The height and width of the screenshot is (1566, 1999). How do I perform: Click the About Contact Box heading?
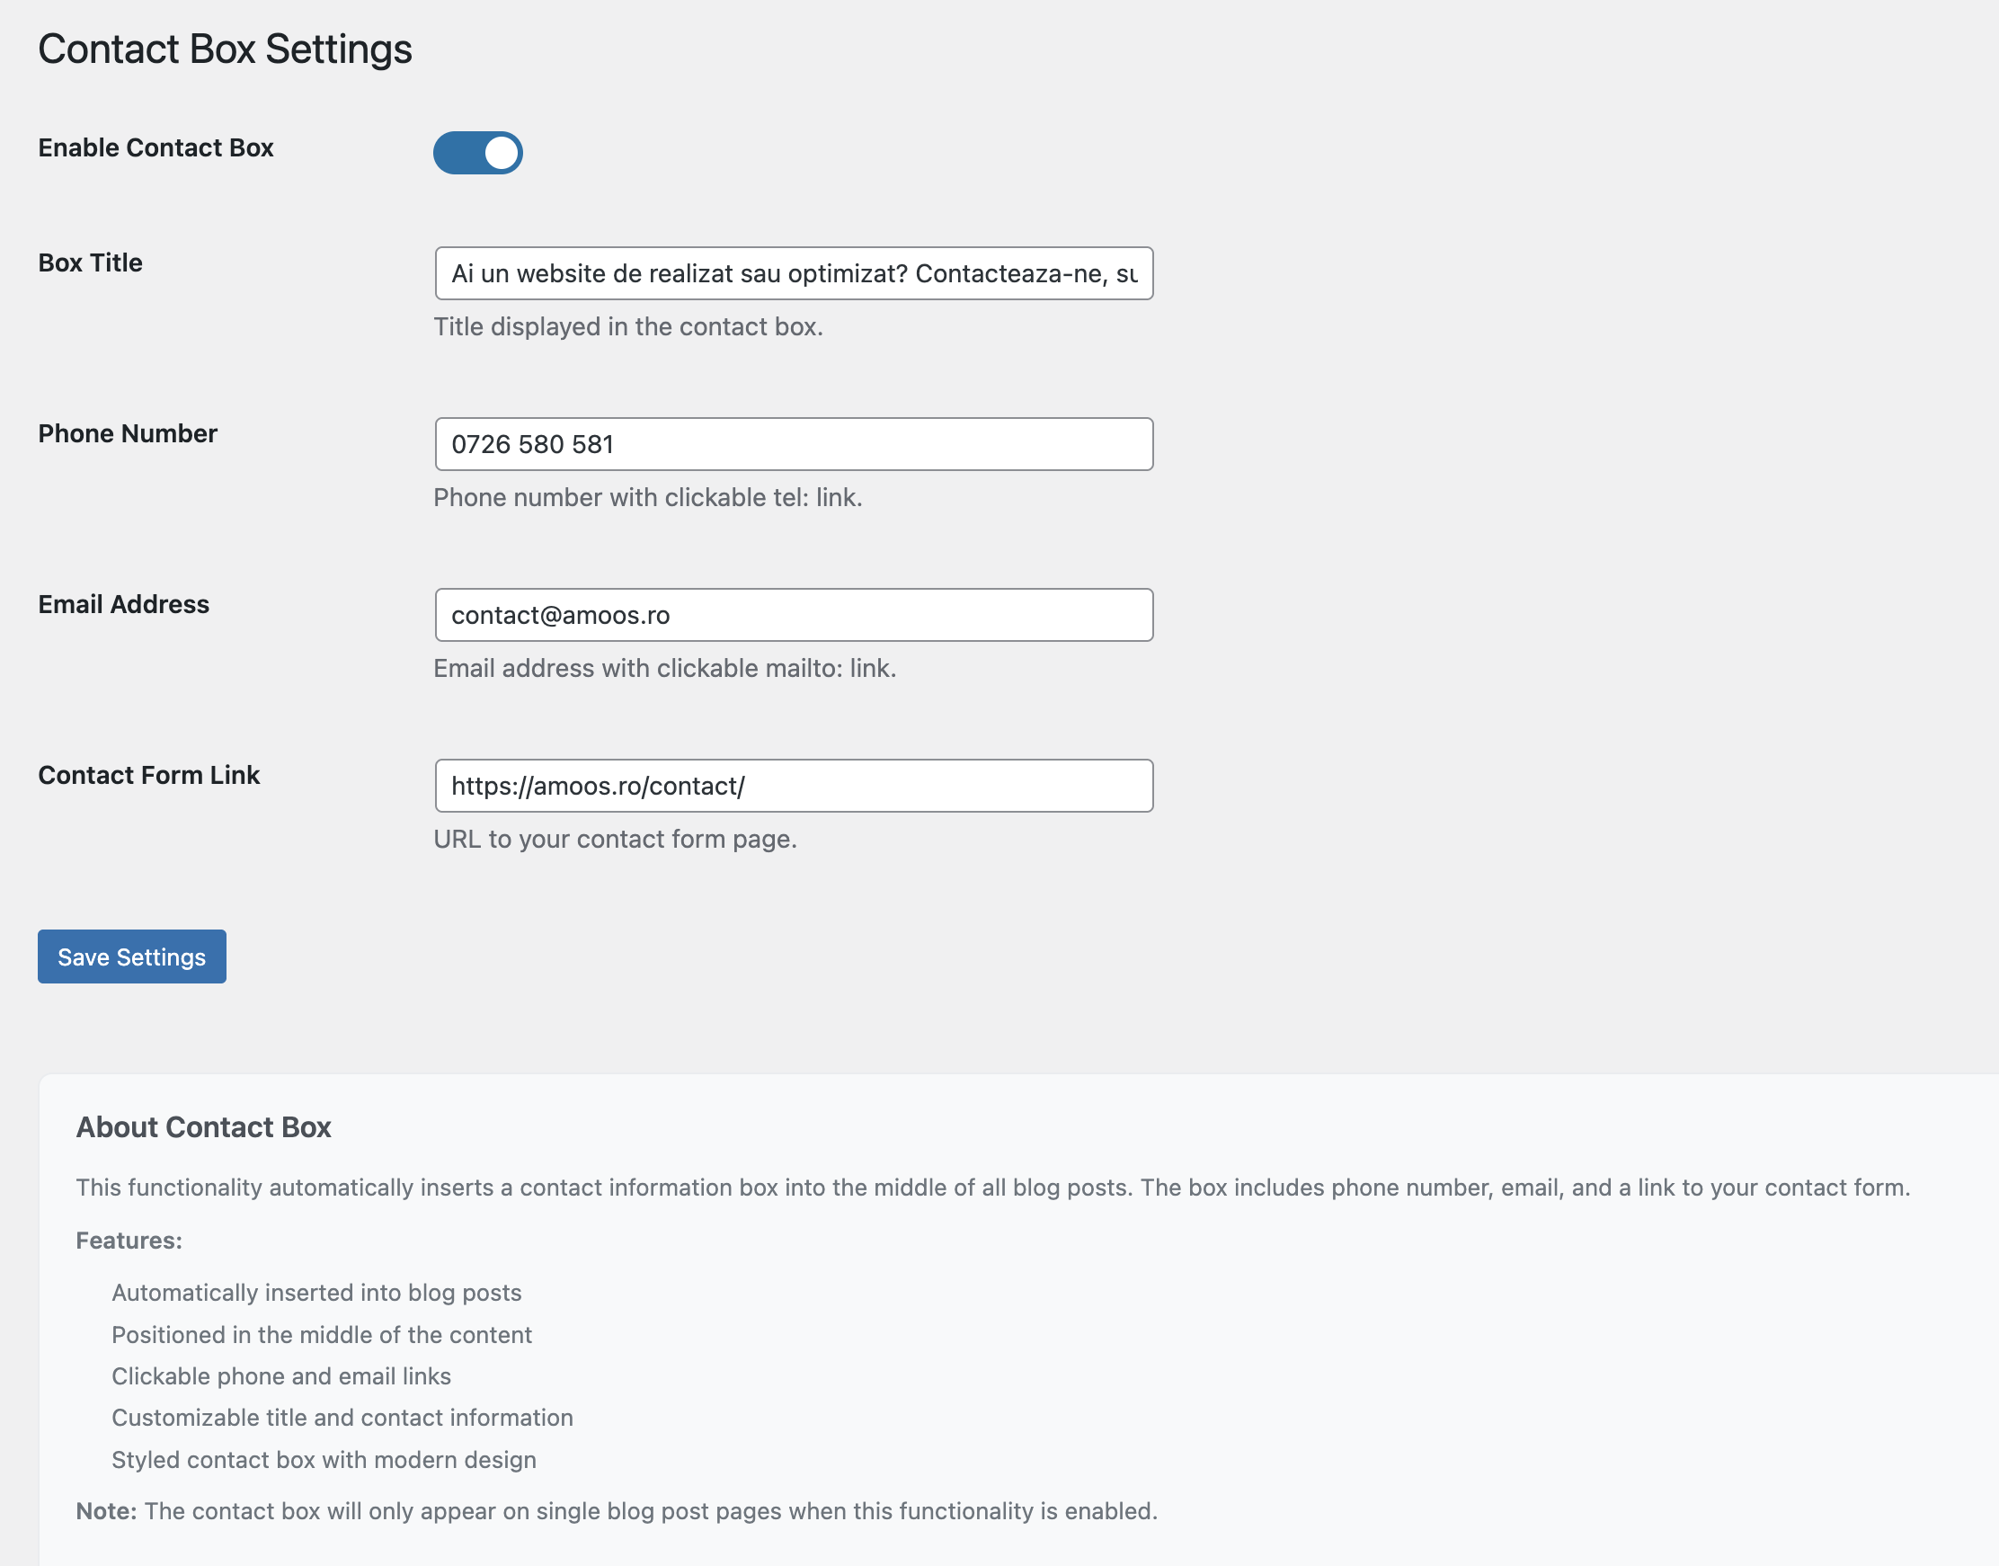tap(203, 1126)
